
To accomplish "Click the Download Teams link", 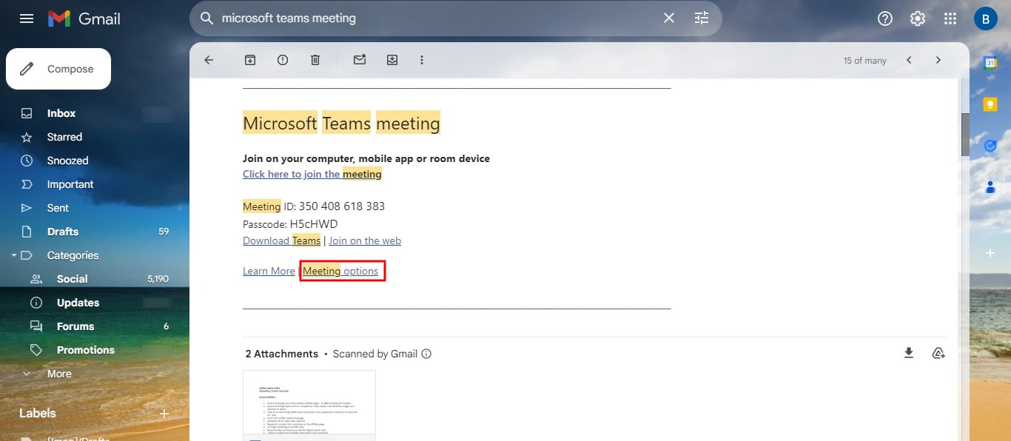I will [x=281, y=240].
